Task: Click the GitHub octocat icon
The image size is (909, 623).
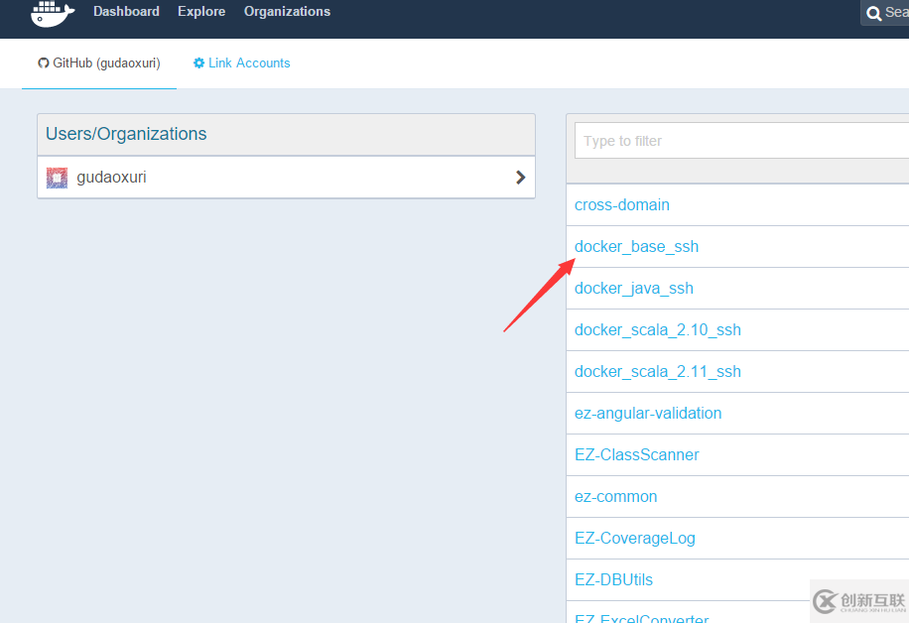Action: [x=44, y=63]
